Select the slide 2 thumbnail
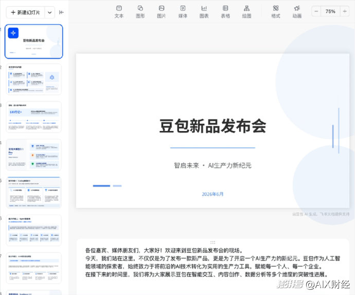Viewport: 355px width, 295px height. pyautogui.click(x=34, y=79)
